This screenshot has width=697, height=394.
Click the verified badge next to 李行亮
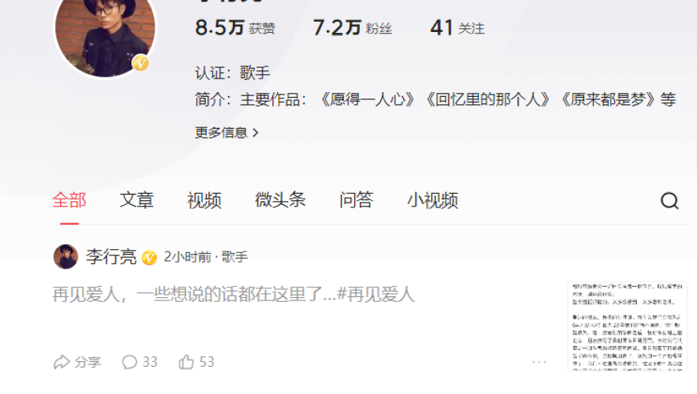click(x=149, y=257)
